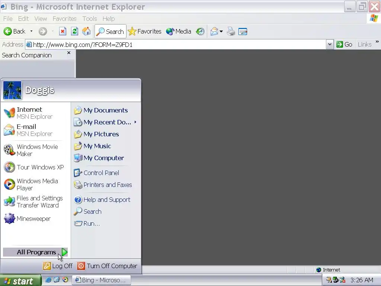Open E-mail MSN Explorer
The height and width of the screenshot is (286, 381).
(35, 130)
